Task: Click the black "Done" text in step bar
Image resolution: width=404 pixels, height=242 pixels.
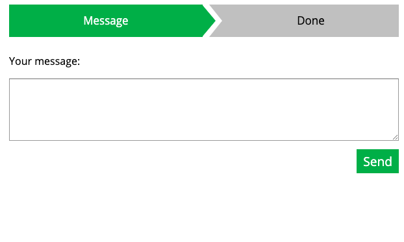Action: [x=310, y=21]
